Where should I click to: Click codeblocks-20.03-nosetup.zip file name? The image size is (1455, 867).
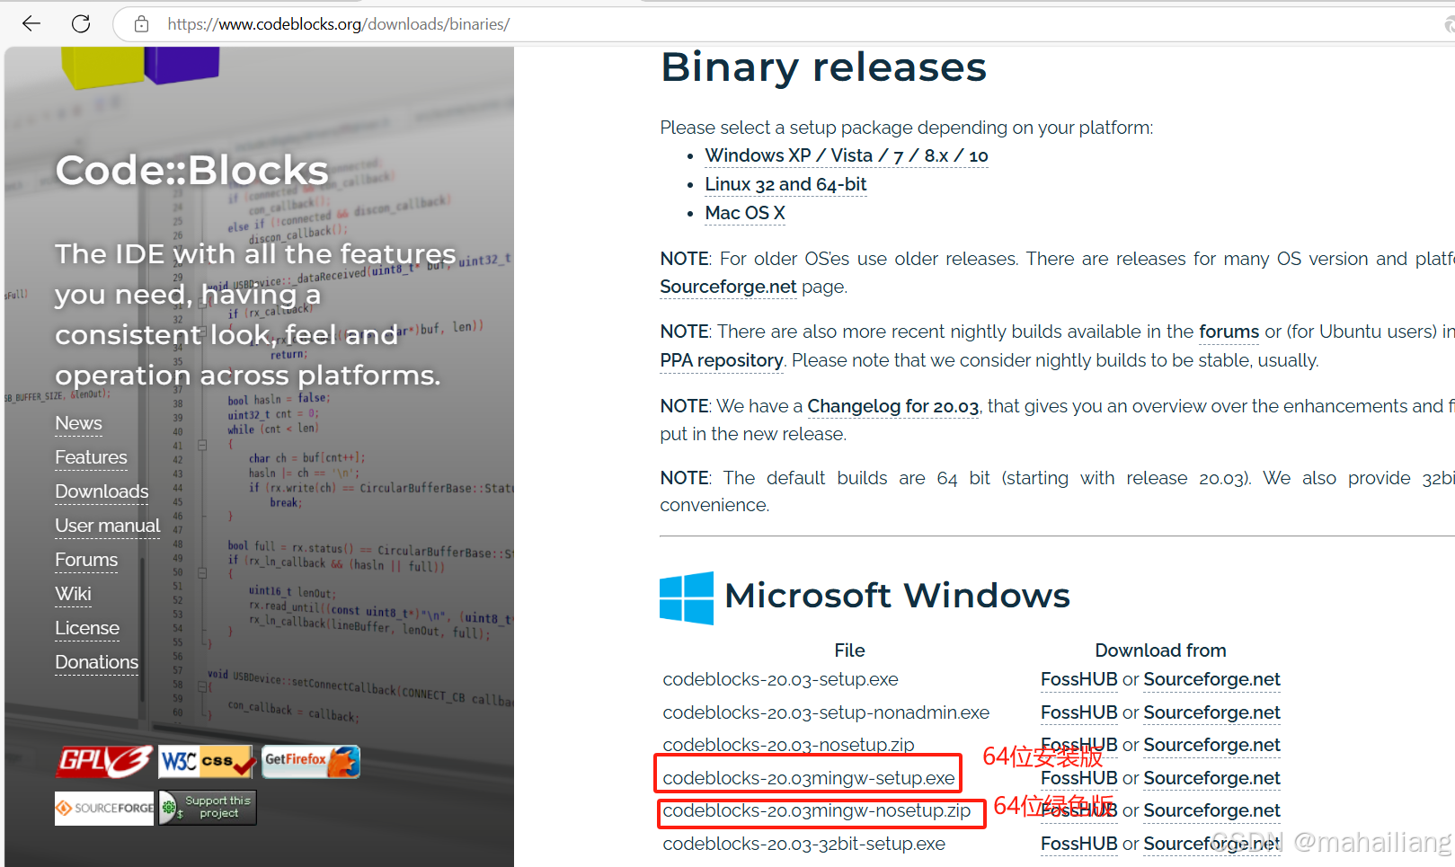click(x=788, y=745)
